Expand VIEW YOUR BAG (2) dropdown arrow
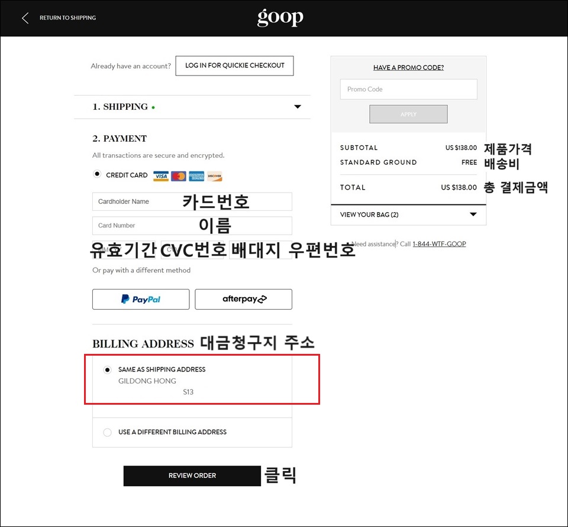 tap(473, 214)
